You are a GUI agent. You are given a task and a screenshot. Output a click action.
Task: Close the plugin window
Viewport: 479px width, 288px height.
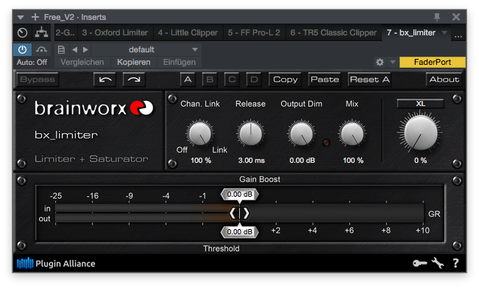(456, 17)
